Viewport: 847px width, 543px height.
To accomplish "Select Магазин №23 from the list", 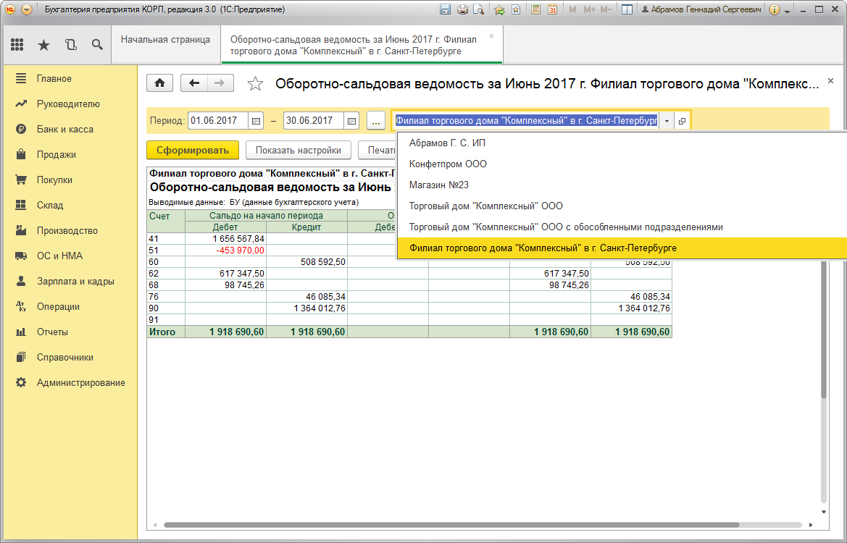I will (622, 185).
